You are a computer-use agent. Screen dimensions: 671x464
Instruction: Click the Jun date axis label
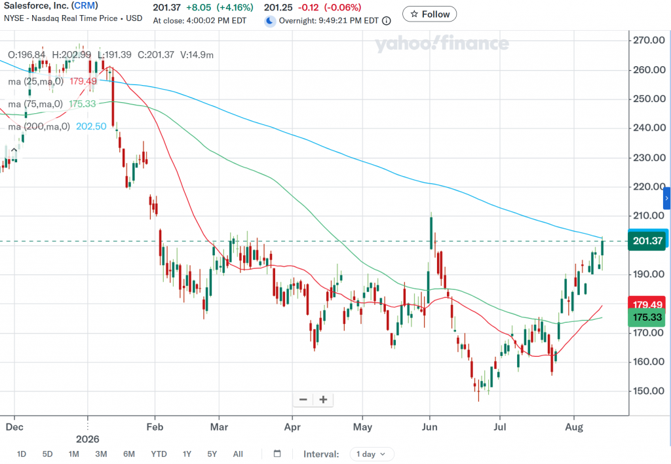coord(429,427)
